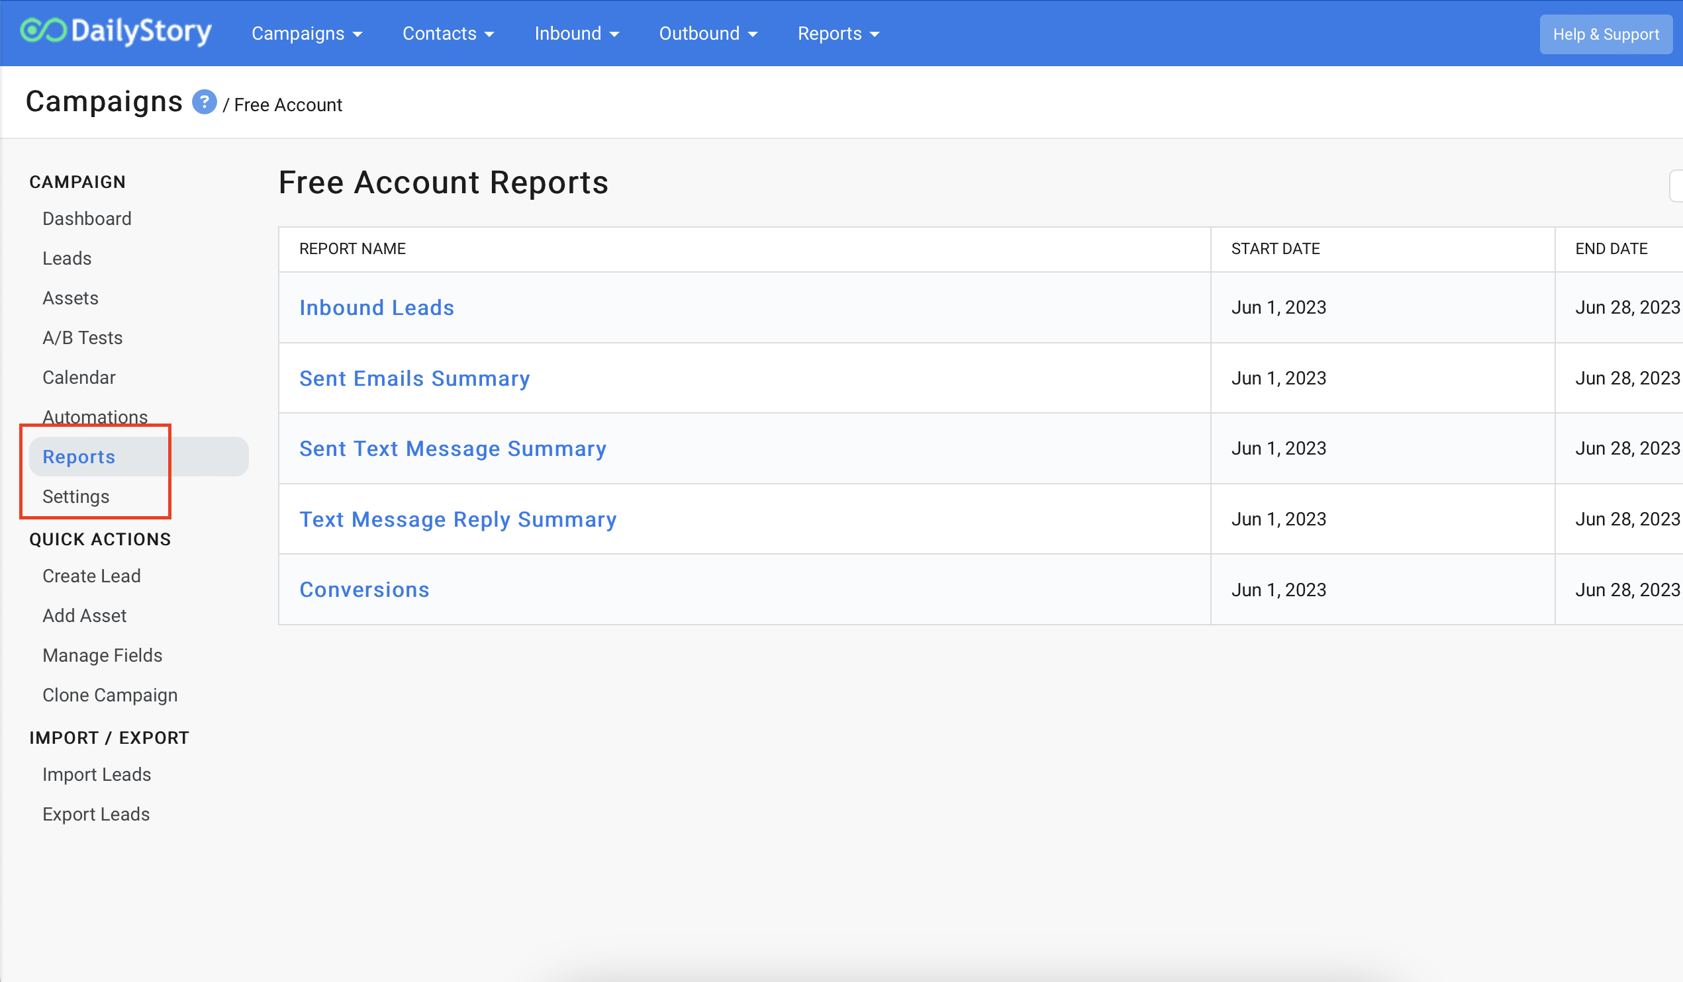The height and width of the screenshot is (982, 1683).
Task: Click Sent Text Message Summary end date cell
Action: point(1619,449)
